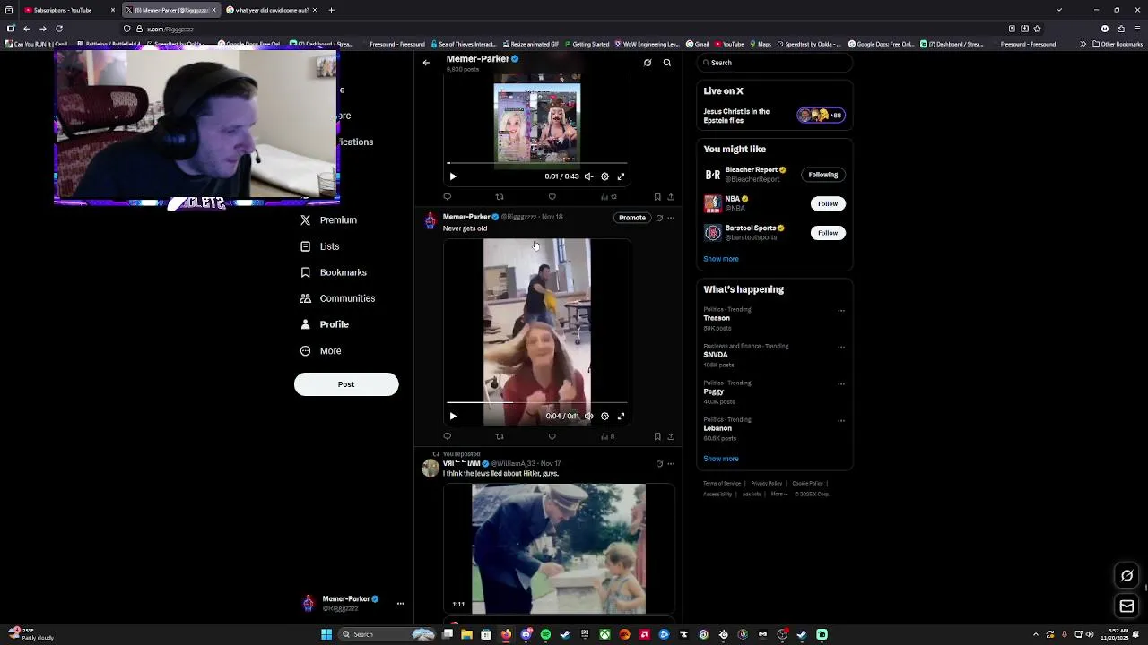
Task: Open Windows Start menu
Action: [x=326, y=634]
